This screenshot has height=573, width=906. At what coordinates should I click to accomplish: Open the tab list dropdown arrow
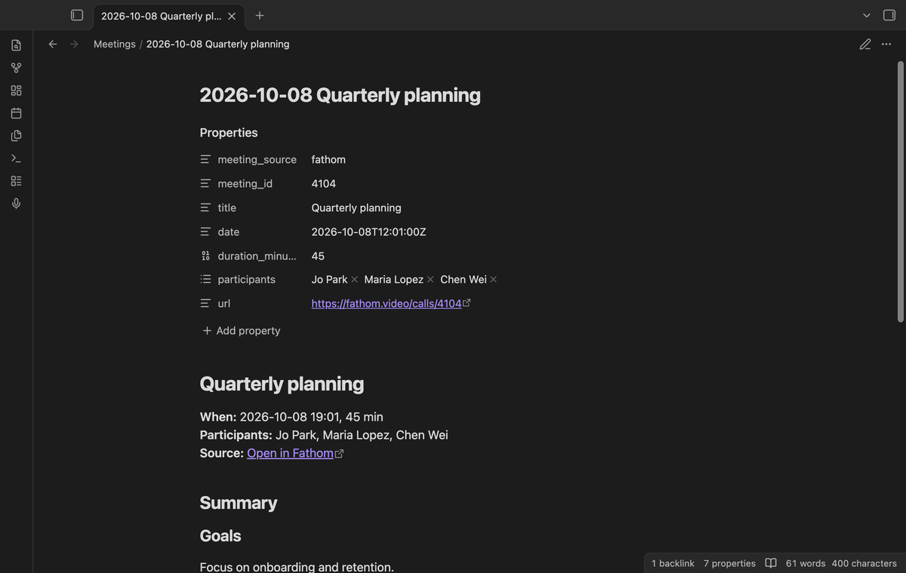pos(867,15)
